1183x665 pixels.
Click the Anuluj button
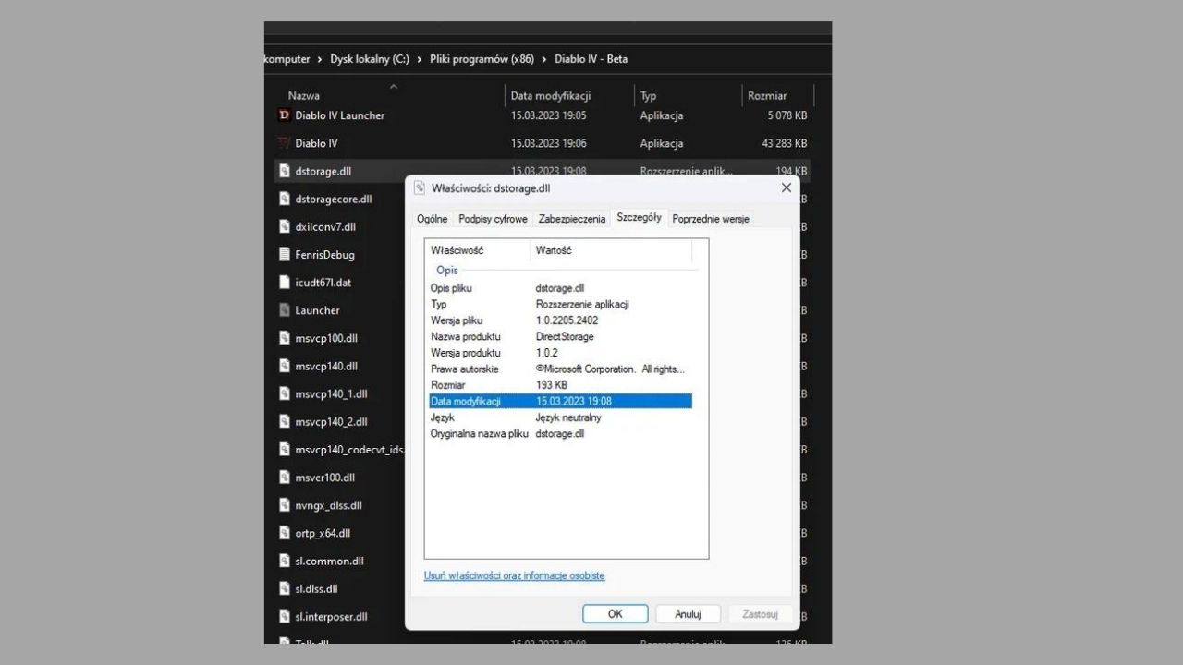coord(688,613)
